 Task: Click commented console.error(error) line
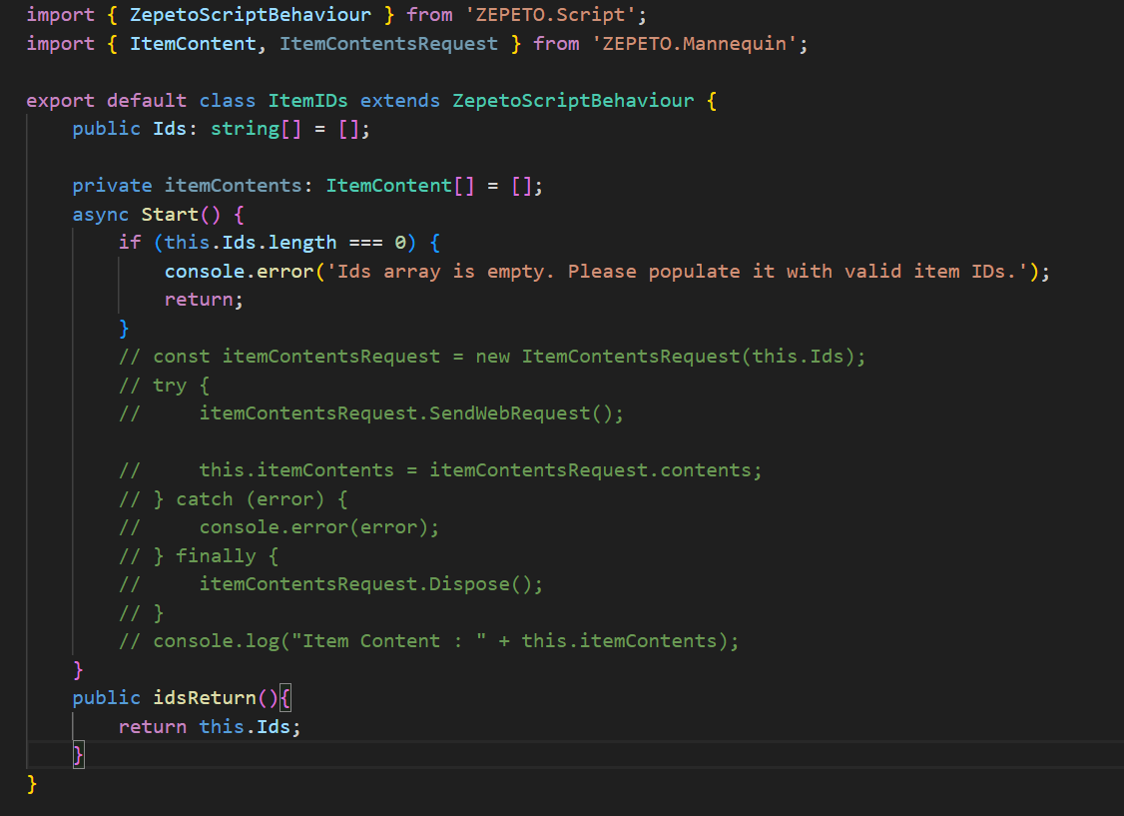click(279, 527)
